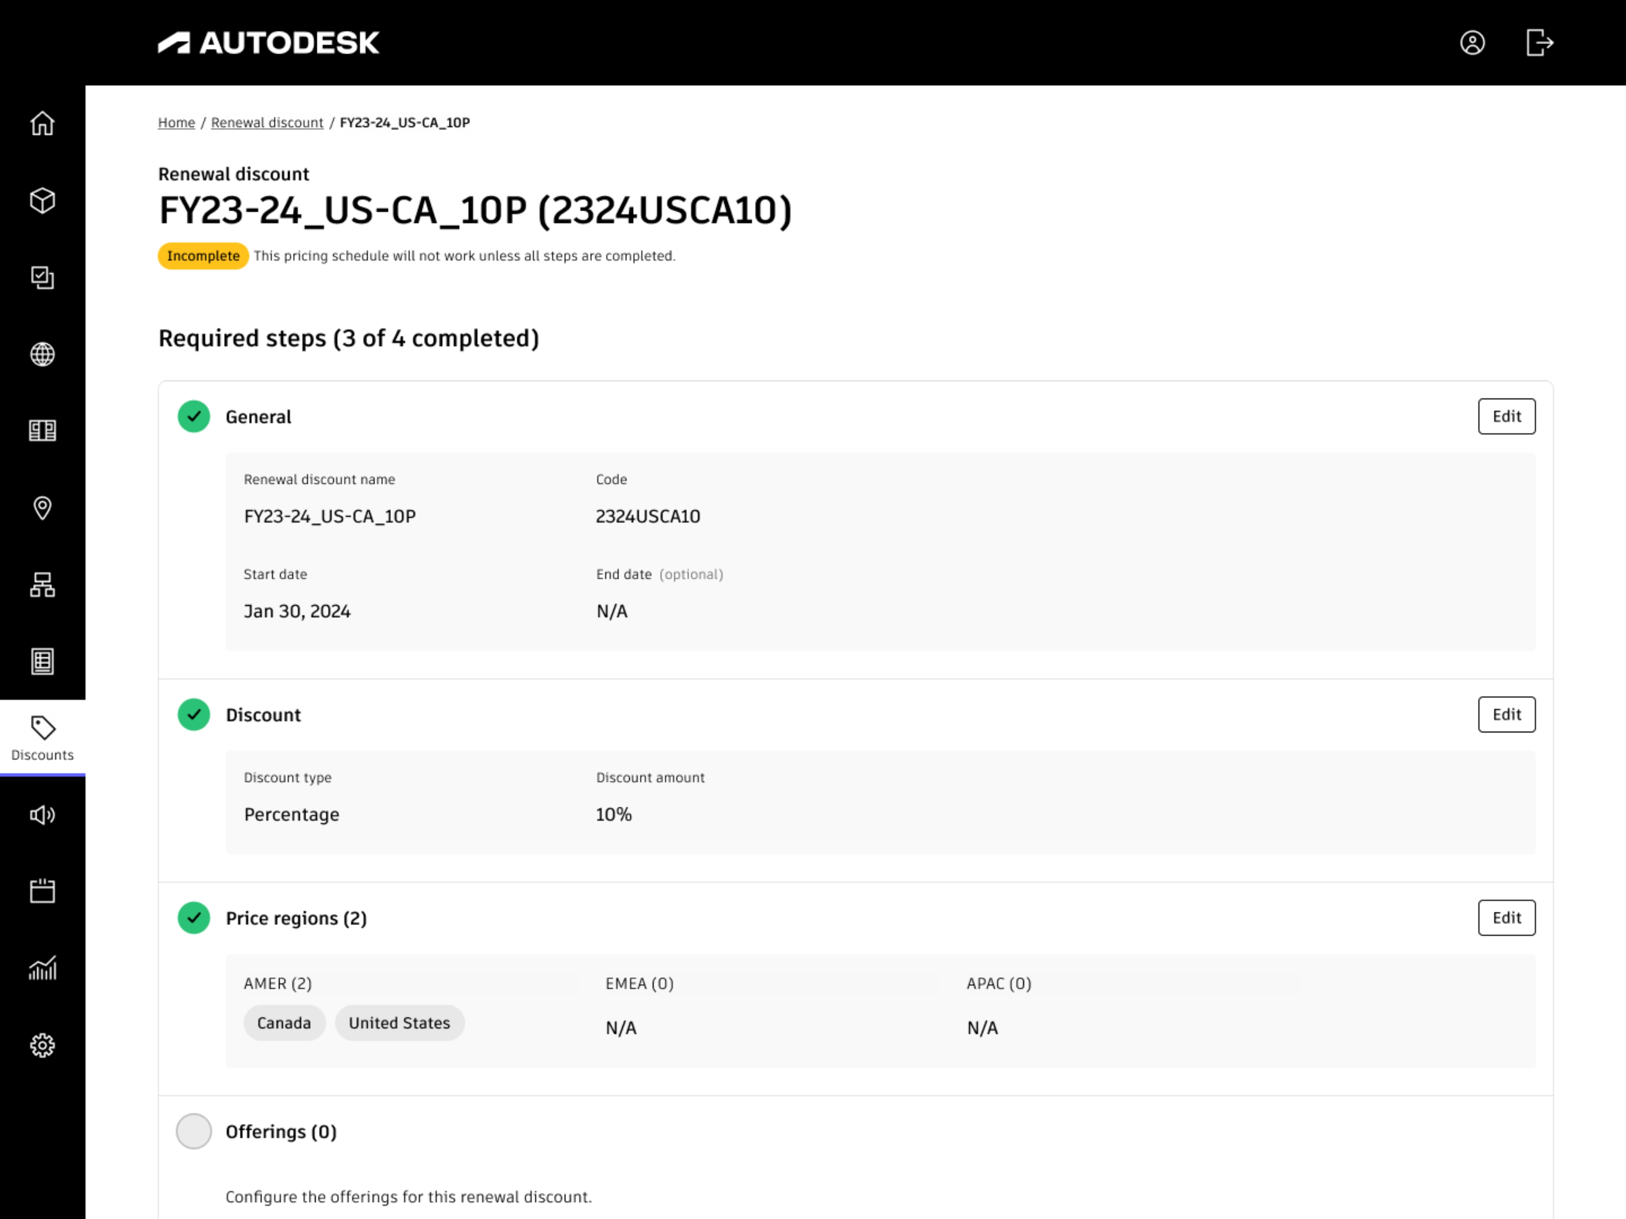This screenshot has height=1219, width=1626.
Task: Select the calendar icon in sidebar
Action: (x=43, y=891)
